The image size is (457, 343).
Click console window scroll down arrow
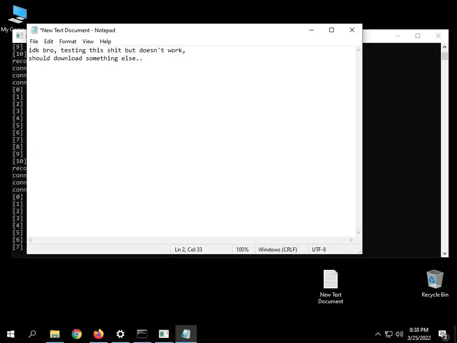pyautogui.click(x=445, y=254)
